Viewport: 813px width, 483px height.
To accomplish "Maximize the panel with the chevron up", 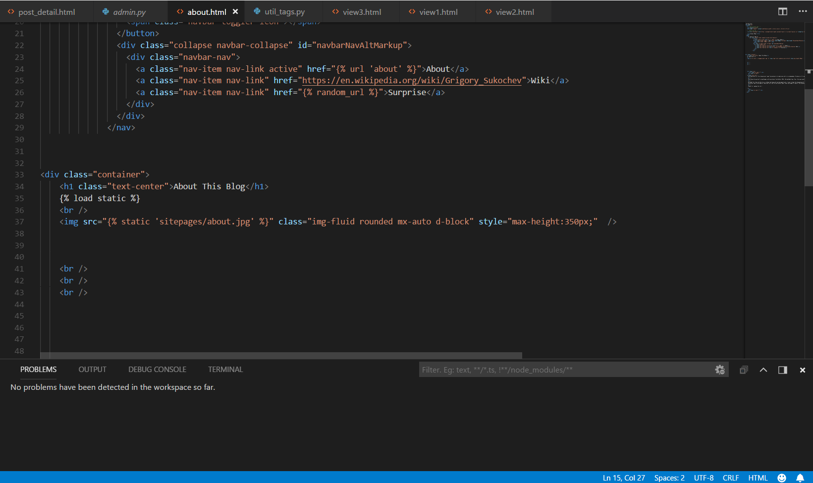I will click(x=763, y=370).
